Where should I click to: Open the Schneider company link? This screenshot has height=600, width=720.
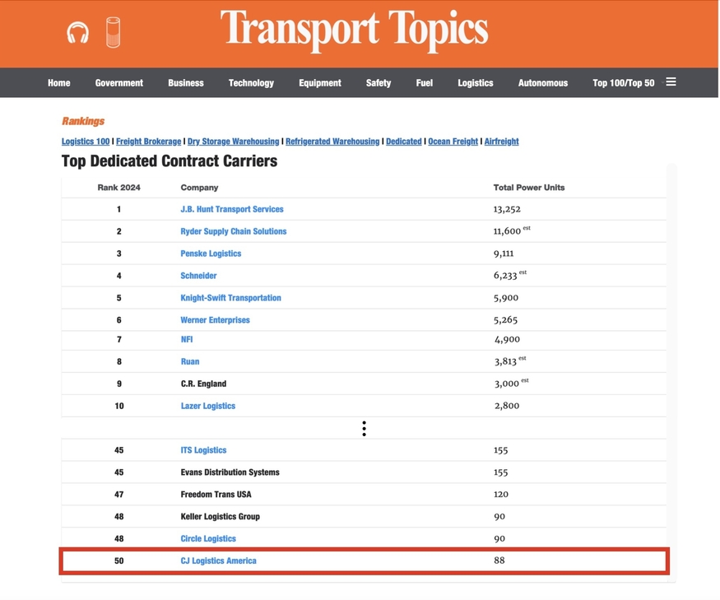click(198, 276)
